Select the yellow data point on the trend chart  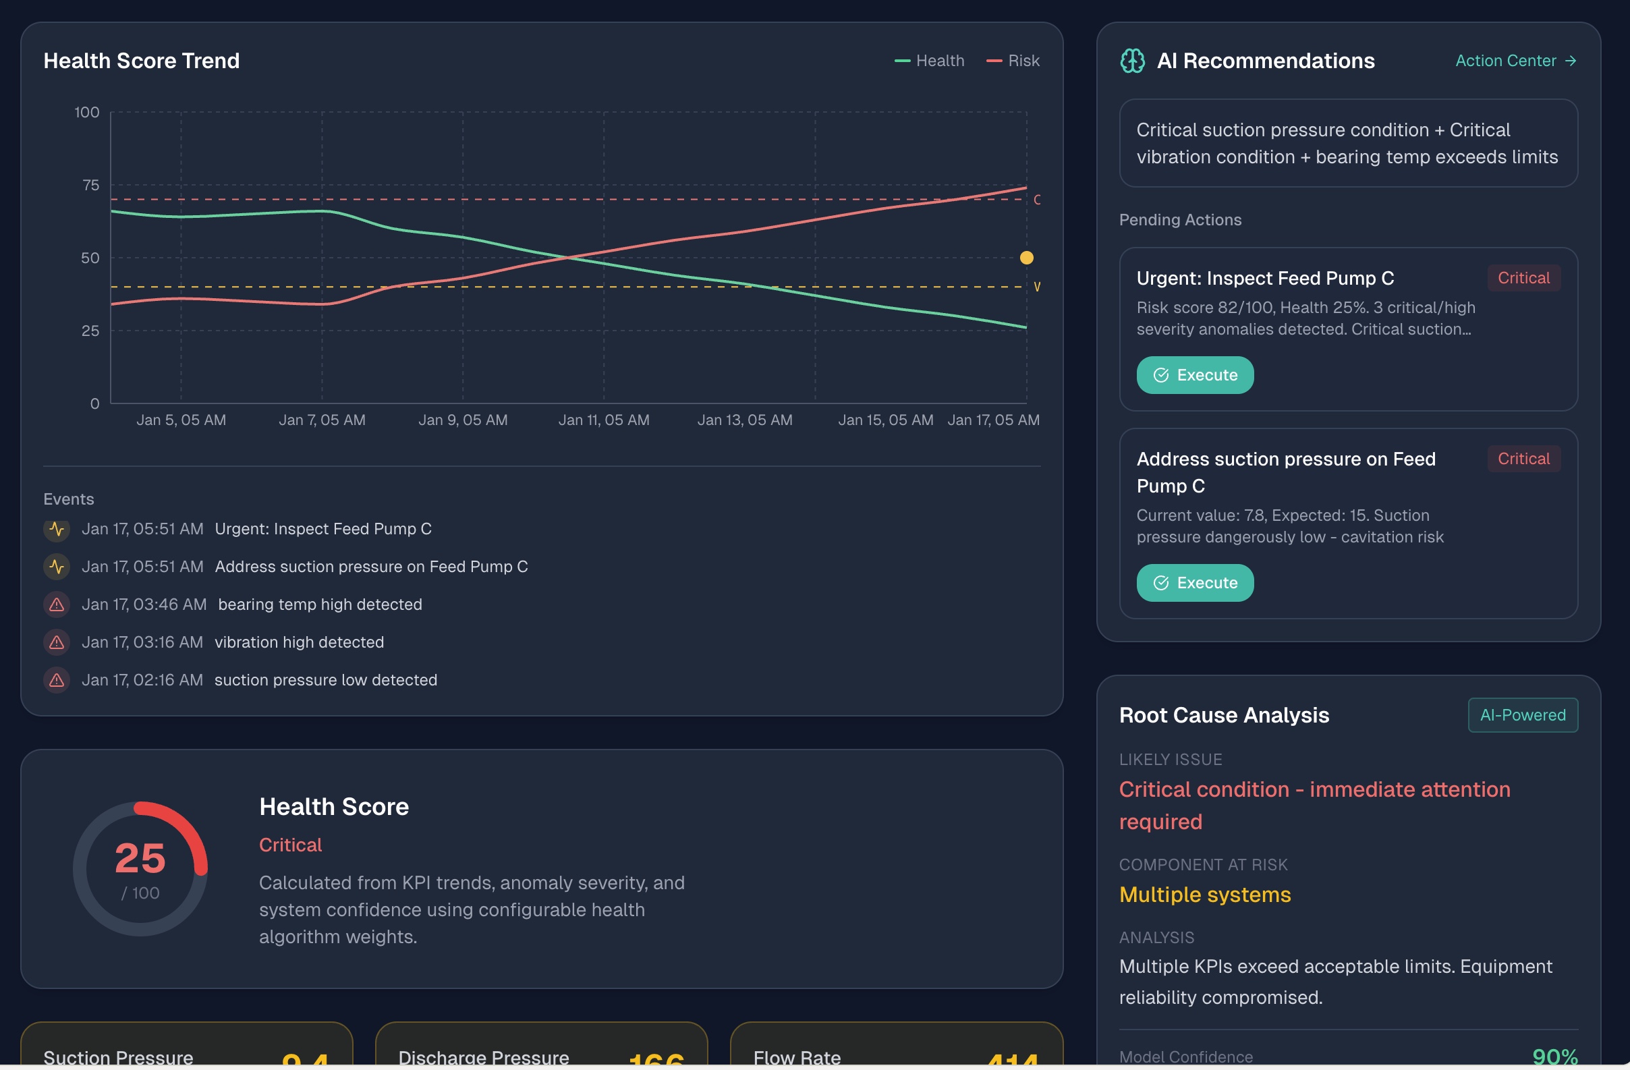click(1027, 258)
